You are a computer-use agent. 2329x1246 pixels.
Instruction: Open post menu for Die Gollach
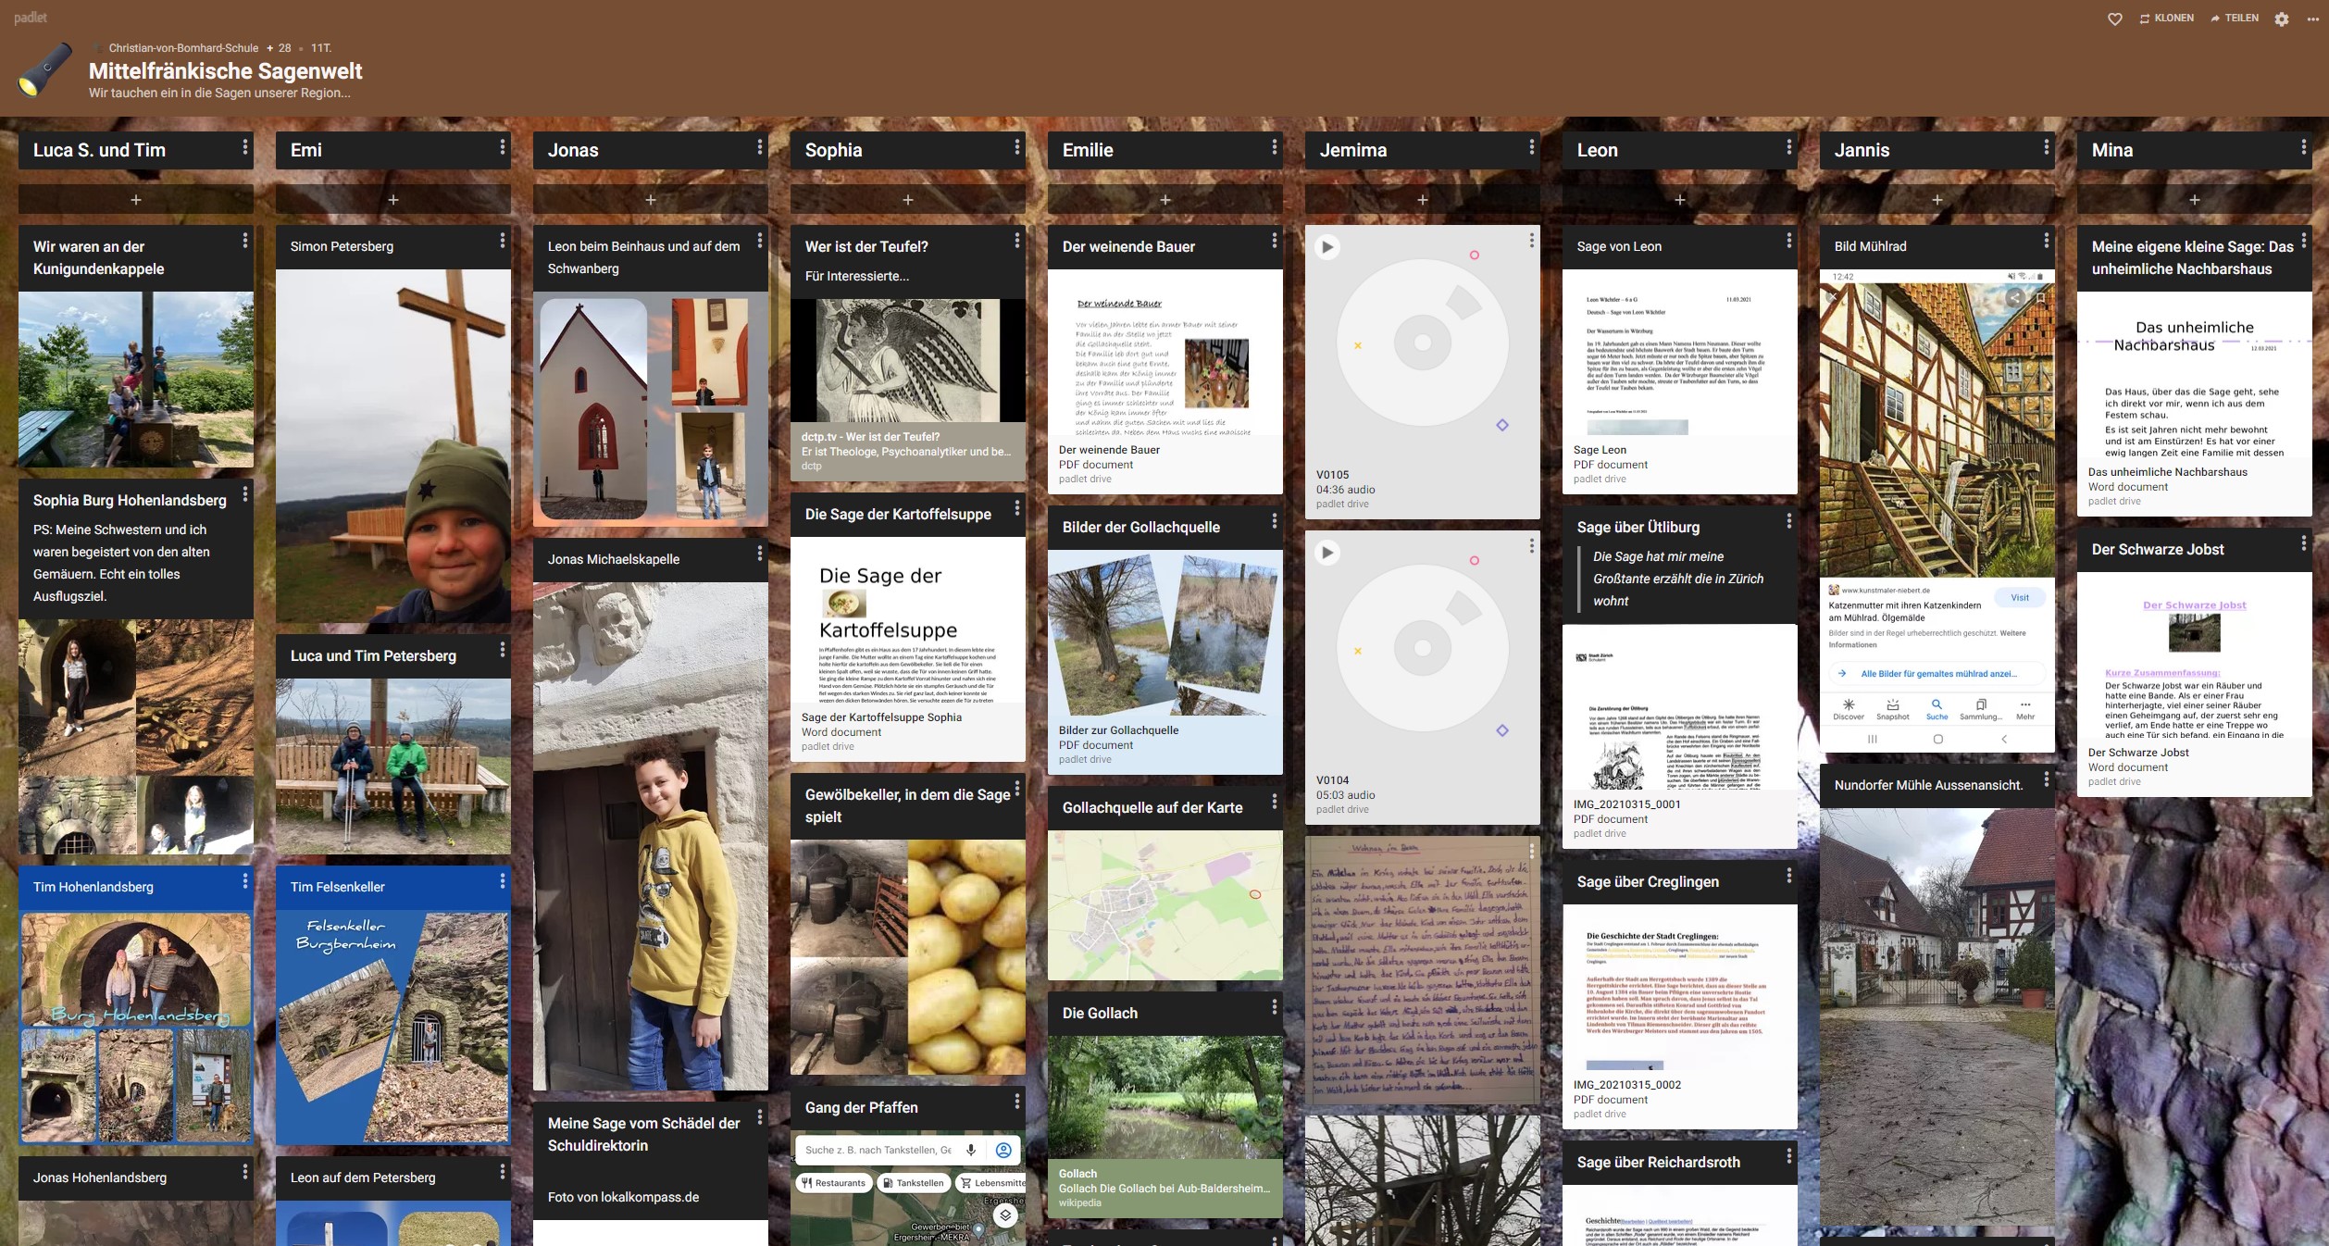[1274, 1007]
